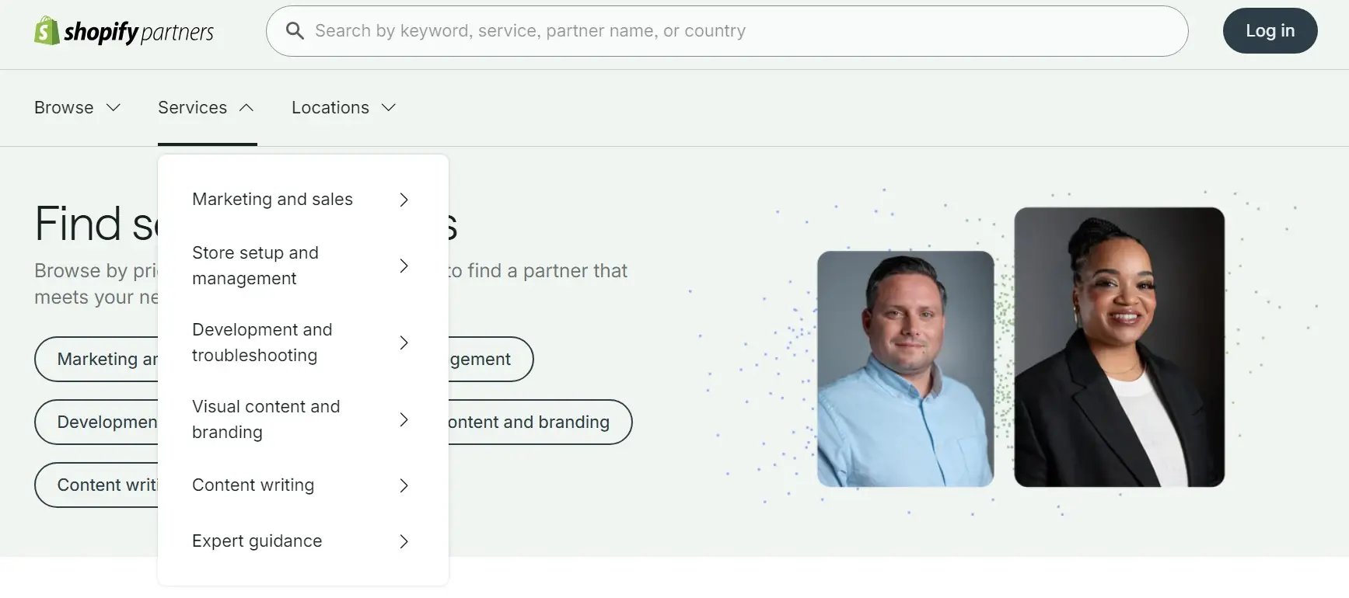Open Content writing in the menu
The height and width of the screenshot is (598, 1349).
(253, 485)
